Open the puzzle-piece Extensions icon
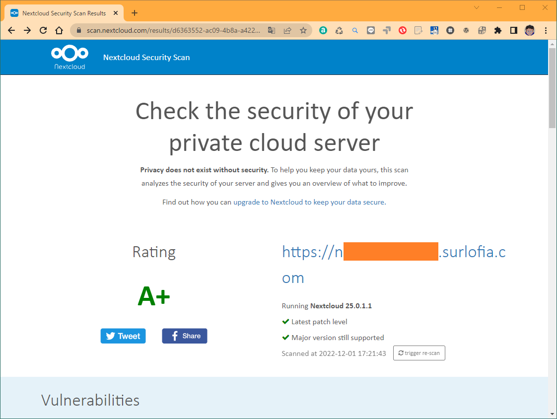The height and width of the screenshot is (419, 557). coord(497,30)
